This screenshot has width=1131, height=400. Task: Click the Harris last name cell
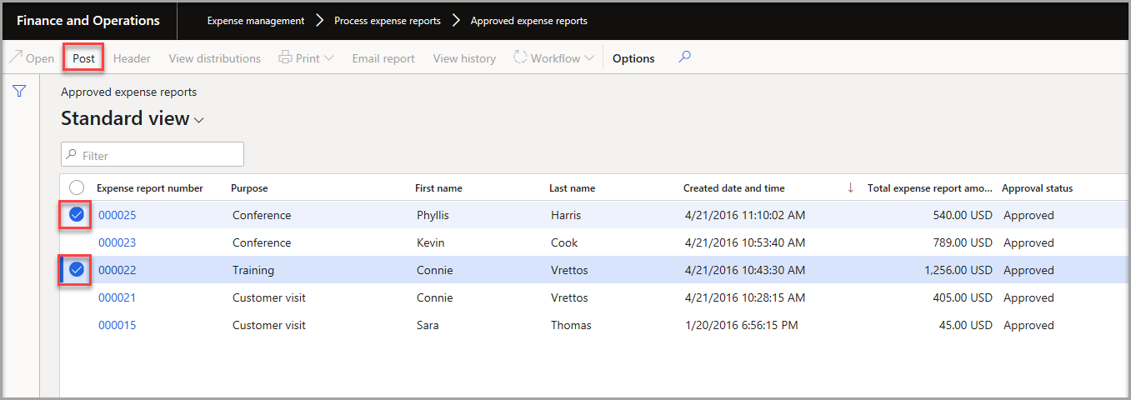point(566,215)
